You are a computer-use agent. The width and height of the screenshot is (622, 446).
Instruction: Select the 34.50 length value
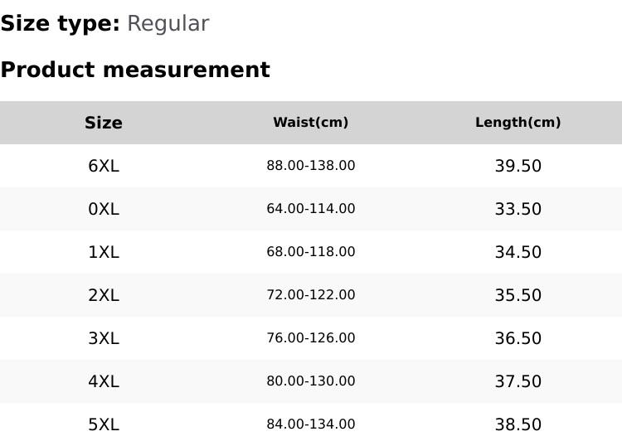pyautogui.click(x=518, y=252)
